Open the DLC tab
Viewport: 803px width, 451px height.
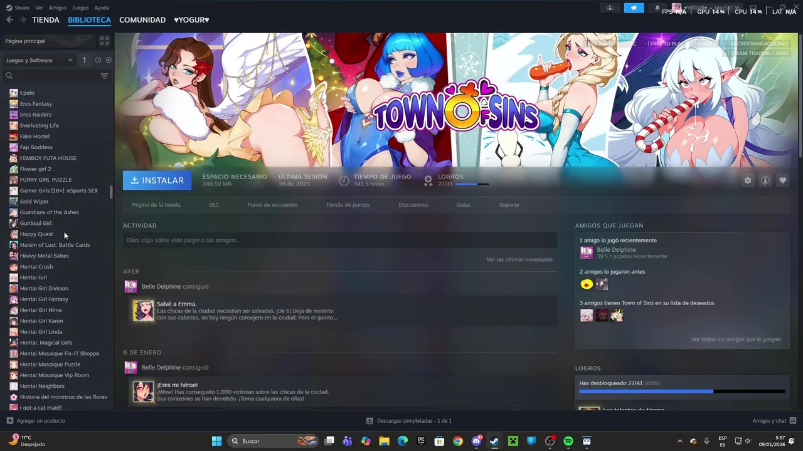click(x=214, y=205)
